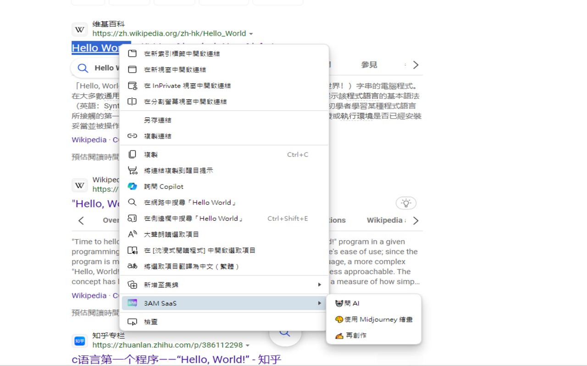The height and width of the screenshot is (366, 587).
Task: Select 使用 Midjourney 繪畫 submenu item
Action: click(374, 319)
